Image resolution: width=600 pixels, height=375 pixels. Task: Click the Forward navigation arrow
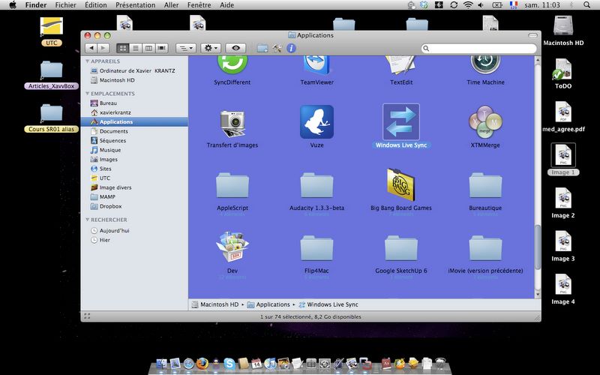tap(103, 48)
